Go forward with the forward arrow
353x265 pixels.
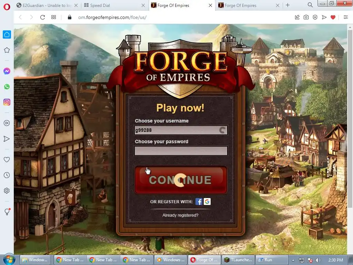point(31,17)
